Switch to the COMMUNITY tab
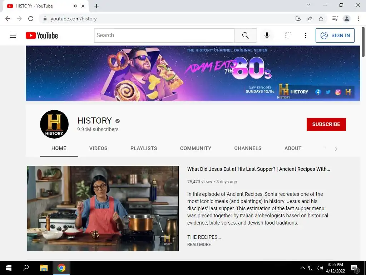366x275 pixels. click(196, 148)
